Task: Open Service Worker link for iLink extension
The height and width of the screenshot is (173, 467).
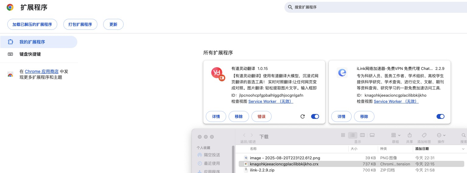Action: coord(396,101)
